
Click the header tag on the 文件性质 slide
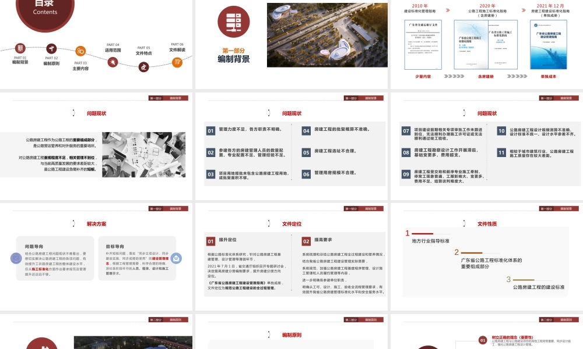click(559, 209)
